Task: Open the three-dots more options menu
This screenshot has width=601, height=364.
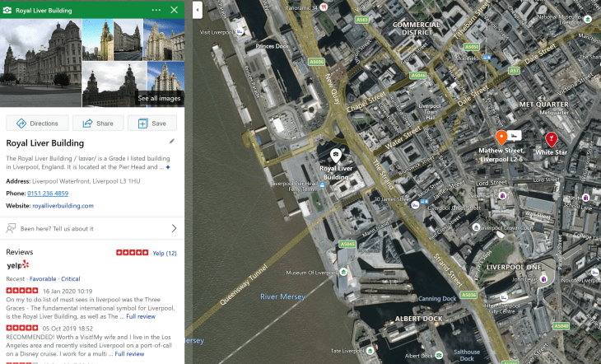Action: point(156,10)
